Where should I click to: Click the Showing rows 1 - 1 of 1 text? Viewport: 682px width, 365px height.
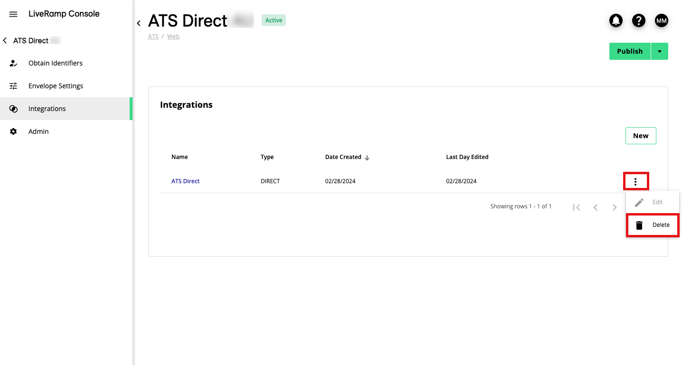[521, 206]
